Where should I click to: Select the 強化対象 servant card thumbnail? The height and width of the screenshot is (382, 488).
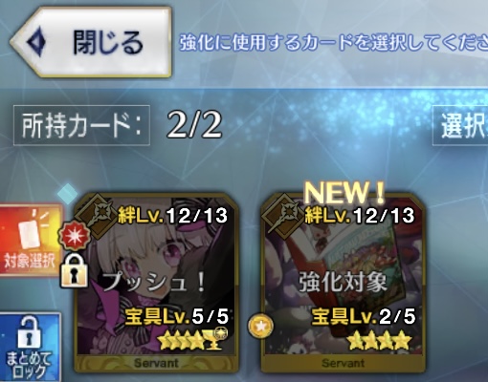[344, 283]
